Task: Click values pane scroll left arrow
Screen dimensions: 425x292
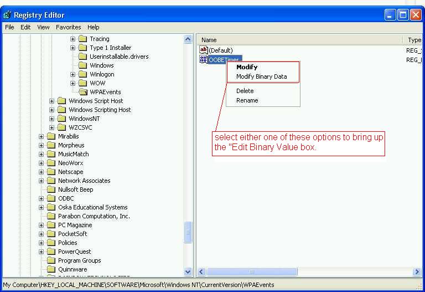Action: tap(201, 271)
